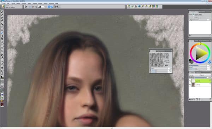Viewport: 212px width, 129px height.
Task: Click the clone color rubber stamp icon
Action: 210,62
